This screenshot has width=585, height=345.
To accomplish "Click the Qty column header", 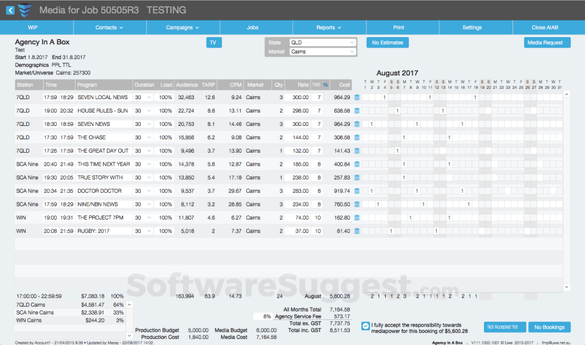I will [278, 85].
